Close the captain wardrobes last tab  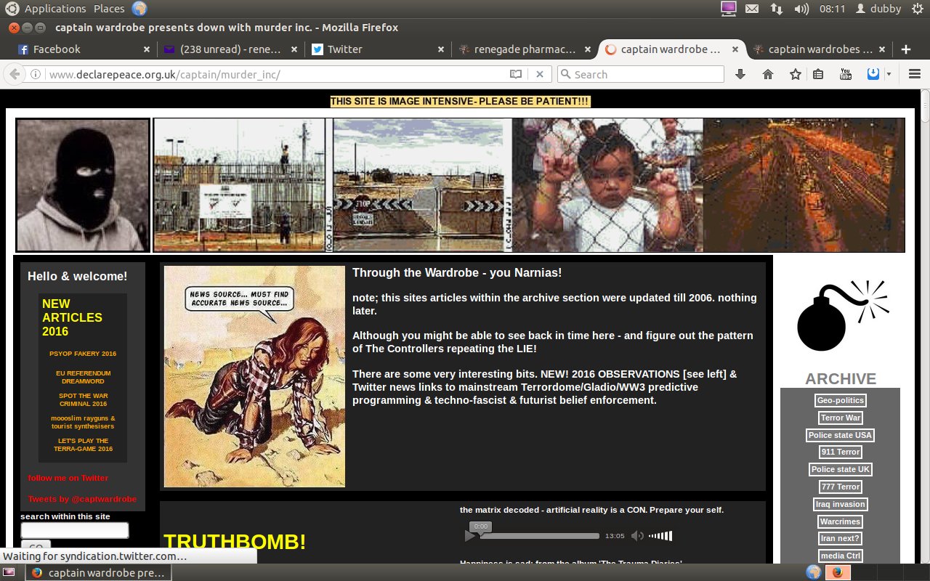(x=882, y=49)
